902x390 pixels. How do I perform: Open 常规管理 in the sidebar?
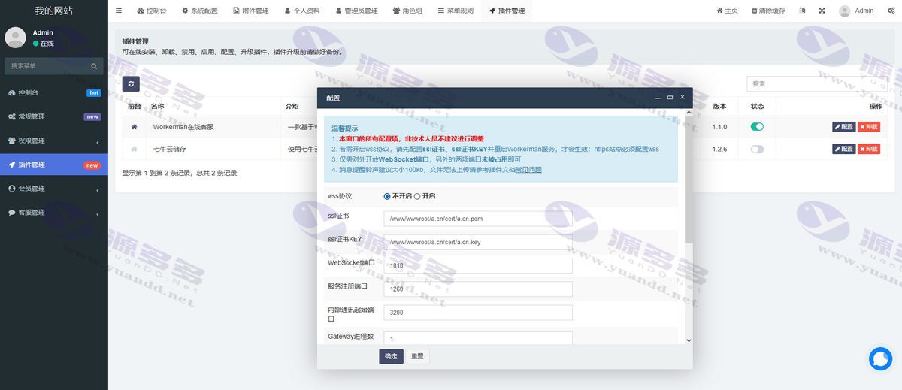point(54,117)
